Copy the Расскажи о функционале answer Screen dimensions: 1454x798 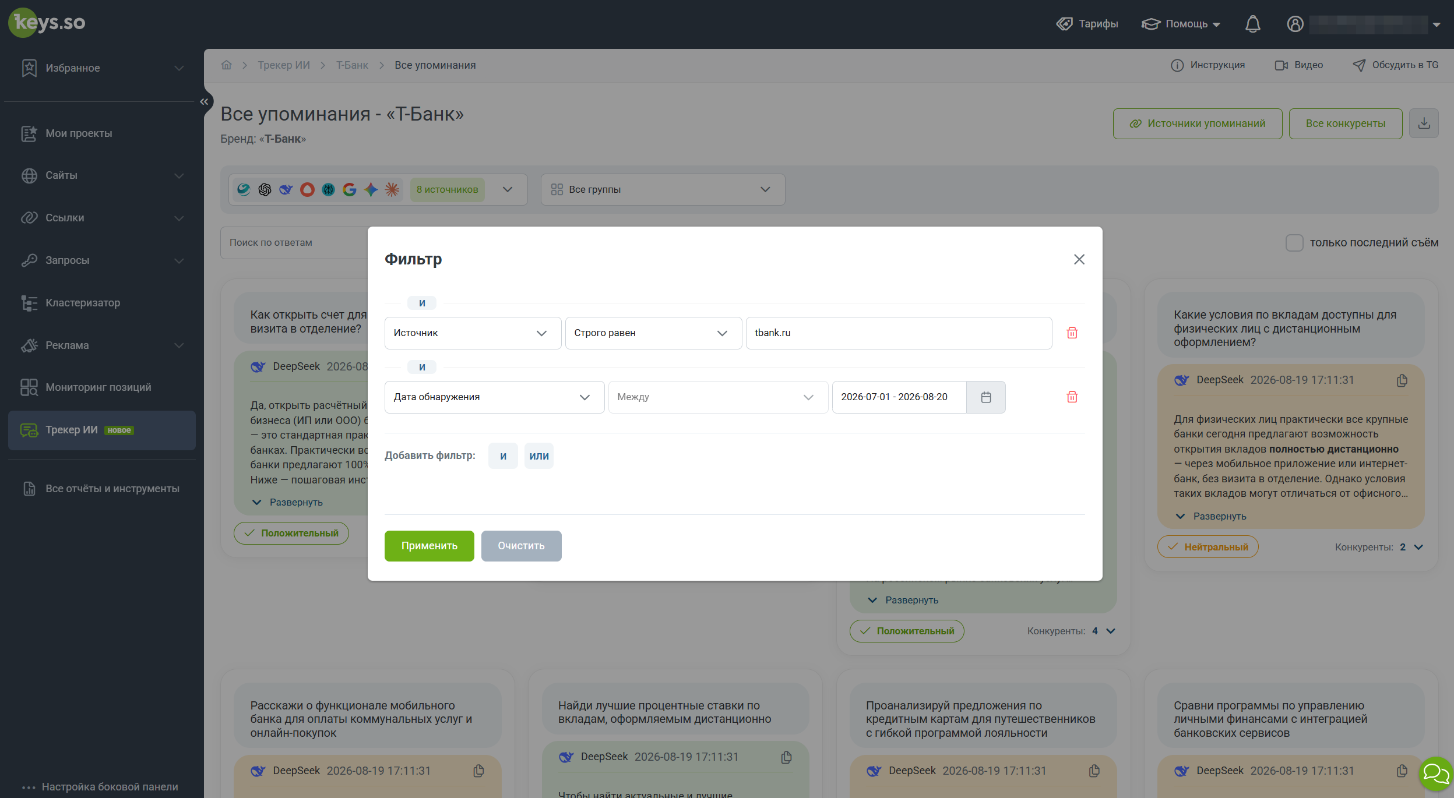tap(478, 771)
